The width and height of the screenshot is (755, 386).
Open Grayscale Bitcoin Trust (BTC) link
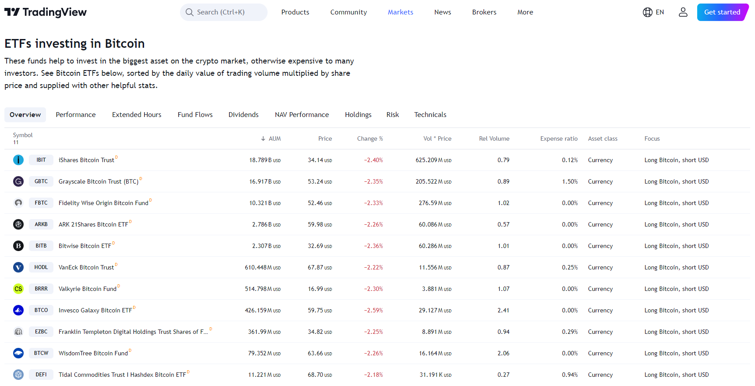point(99,182)
